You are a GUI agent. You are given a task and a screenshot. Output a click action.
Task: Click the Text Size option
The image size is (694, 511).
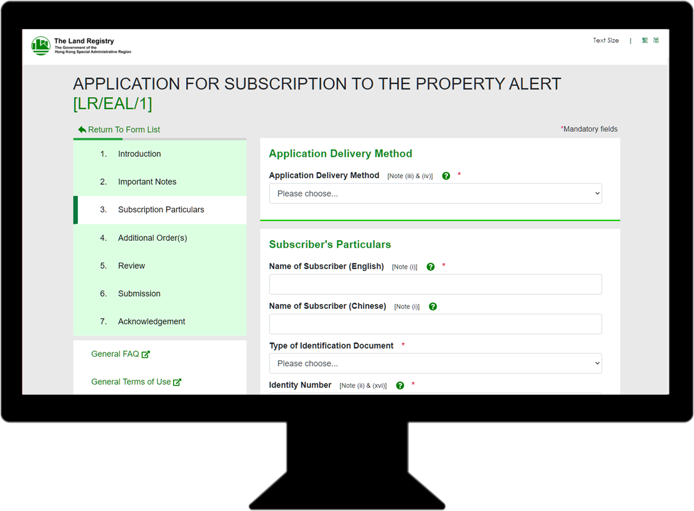605,40
